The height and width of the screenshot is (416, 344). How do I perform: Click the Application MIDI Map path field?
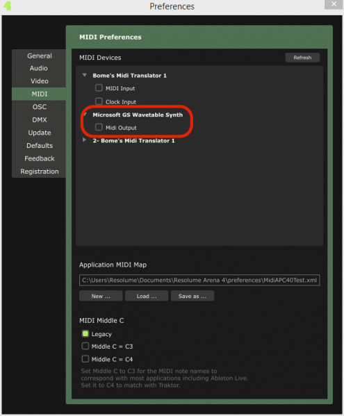click(x=199, y=280)
